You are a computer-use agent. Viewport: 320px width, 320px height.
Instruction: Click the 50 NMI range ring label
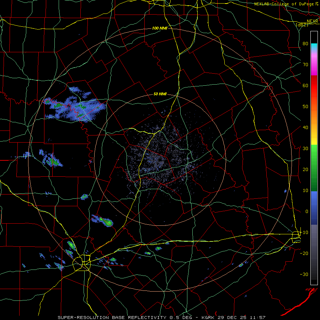tap(160, 94)
